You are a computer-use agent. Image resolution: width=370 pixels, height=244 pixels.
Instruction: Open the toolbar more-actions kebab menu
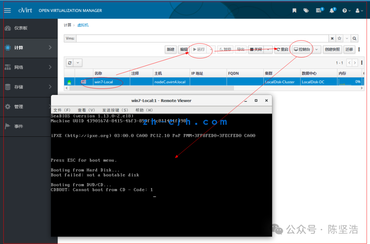pyautogui.click(x=359, y=49)
